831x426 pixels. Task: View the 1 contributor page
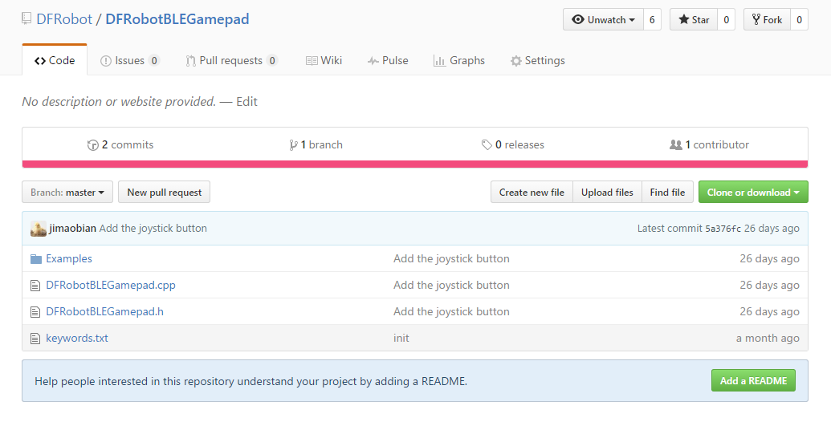709,144
